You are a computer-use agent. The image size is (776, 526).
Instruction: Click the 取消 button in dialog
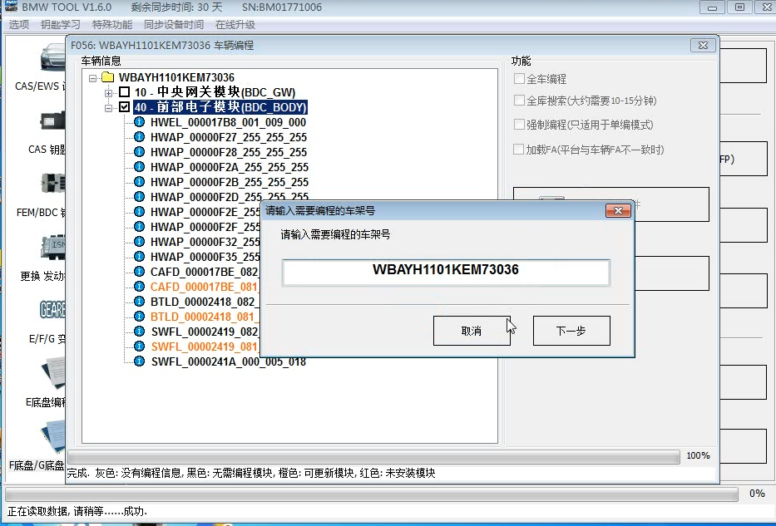coord(472,331)
